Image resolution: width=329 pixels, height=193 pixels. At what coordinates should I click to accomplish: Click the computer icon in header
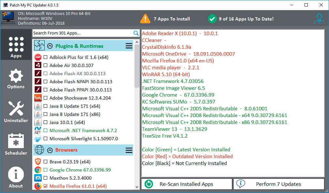(8, 18)
